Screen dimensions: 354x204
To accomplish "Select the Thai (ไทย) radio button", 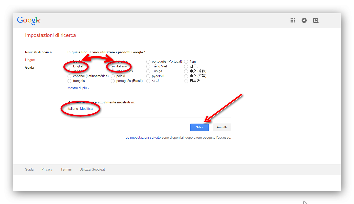I will pyautogui.click(x=186, y=62).
